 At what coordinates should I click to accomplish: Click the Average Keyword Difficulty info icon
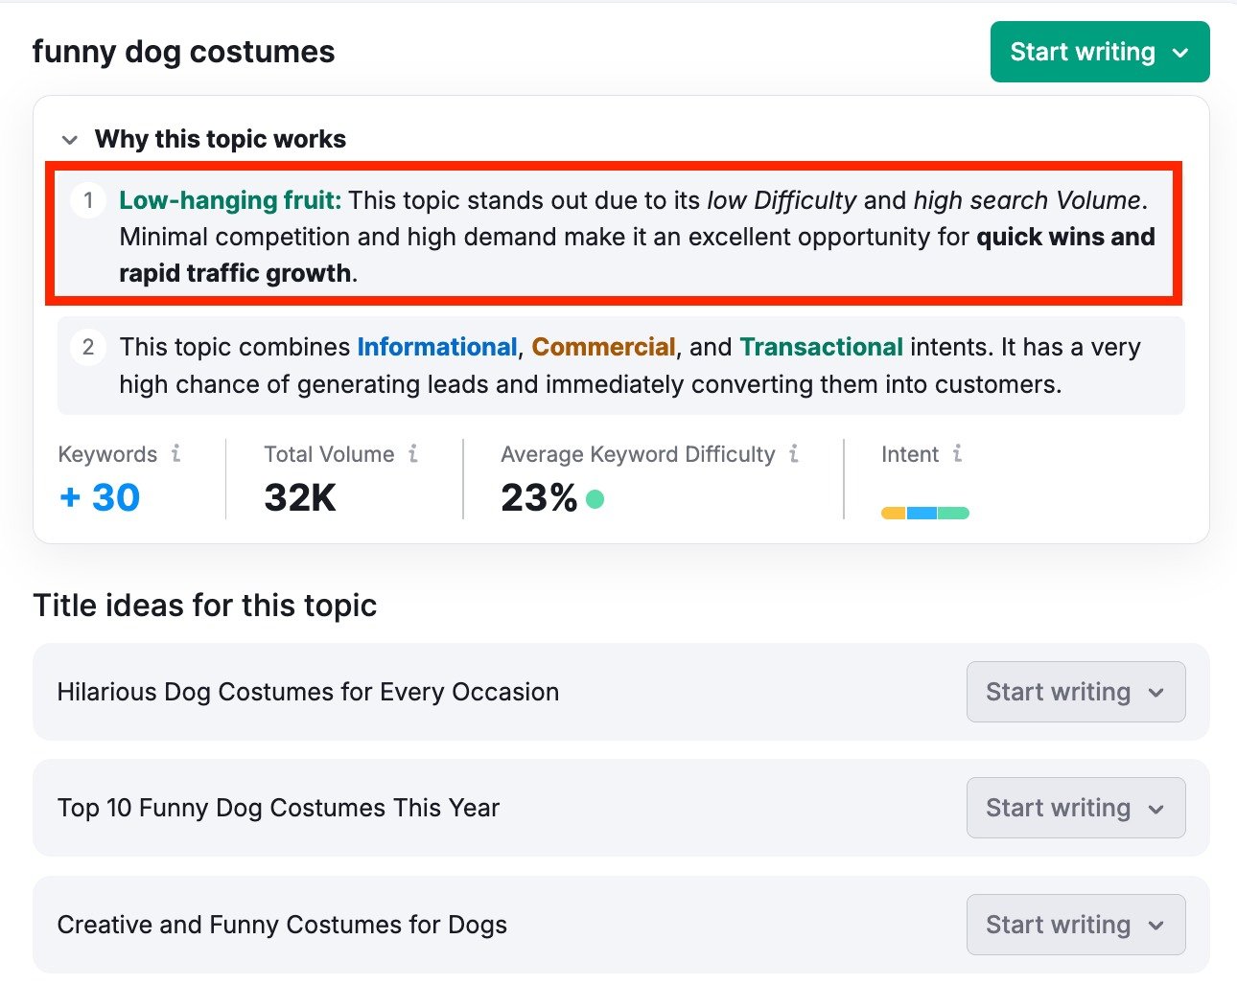(794, 454)
